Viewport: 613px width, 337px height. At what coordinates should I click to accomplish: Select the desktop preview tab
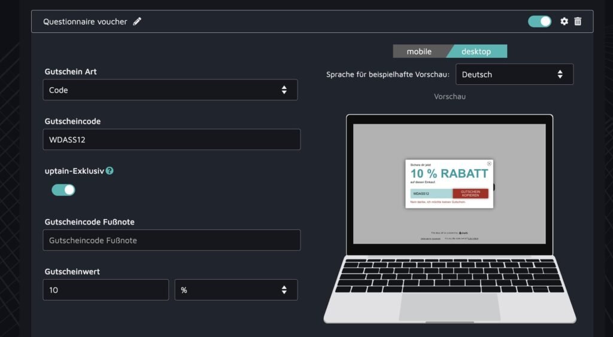tap(477, 51)
